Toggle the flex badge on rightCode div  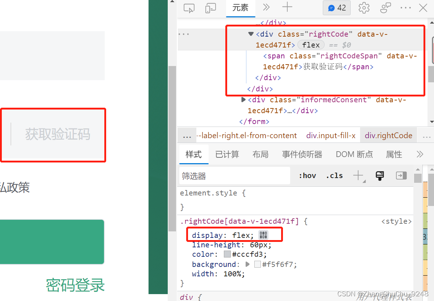311,45
